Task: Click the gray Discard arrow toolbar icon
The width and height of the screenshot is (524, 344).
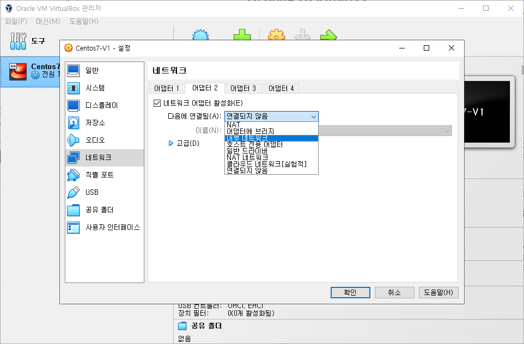Action: pos(303,35)
